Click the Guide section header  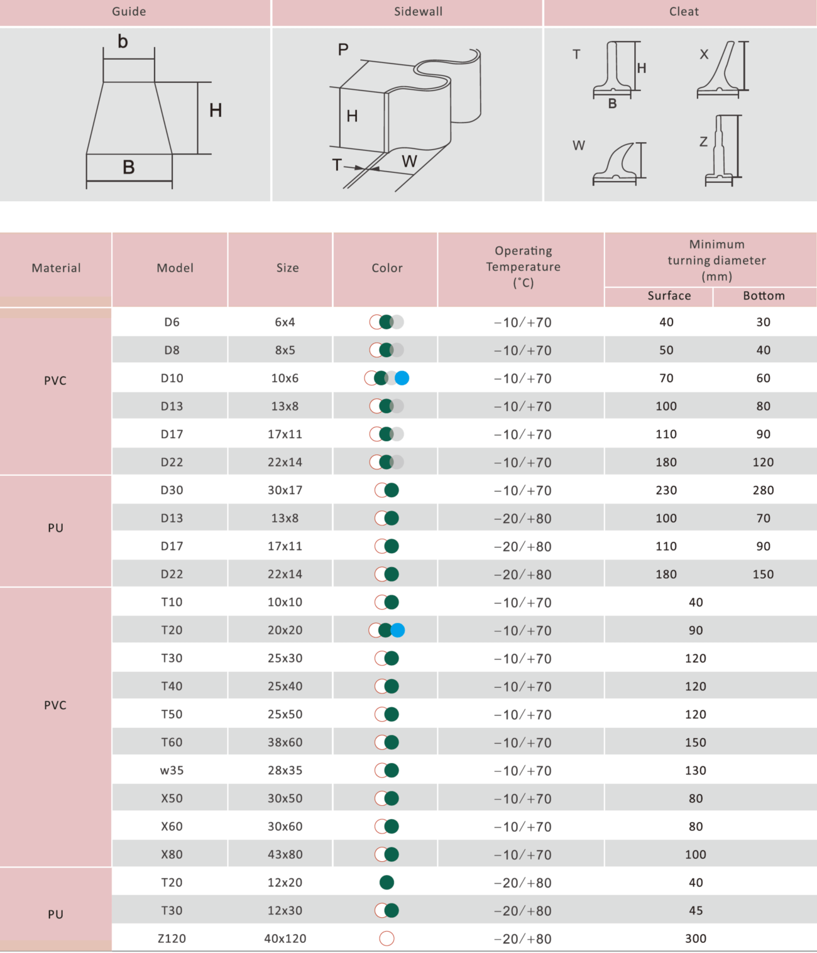(129, 12)
